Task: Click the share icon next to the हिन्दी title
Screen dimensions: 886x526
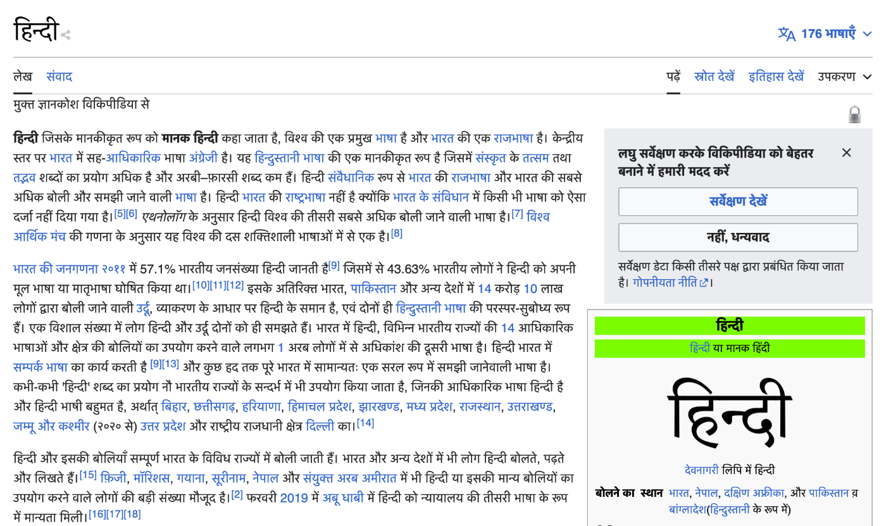Action: 66,35
